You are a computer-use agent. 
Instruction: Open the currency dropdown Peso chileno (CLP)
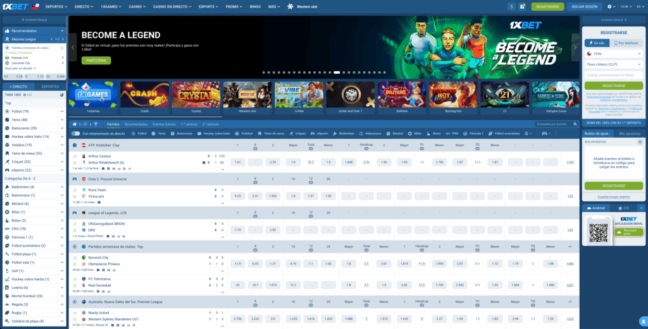coord(614,64)
